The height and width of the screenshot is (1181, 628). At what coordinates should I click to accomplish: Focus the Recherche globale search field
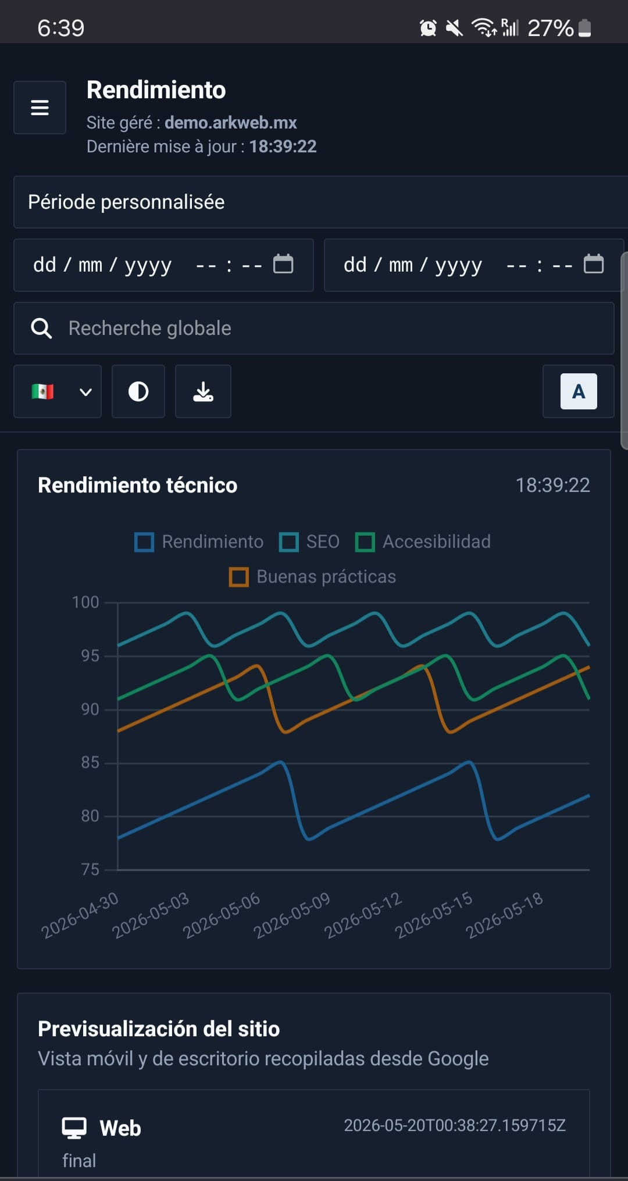314,328
